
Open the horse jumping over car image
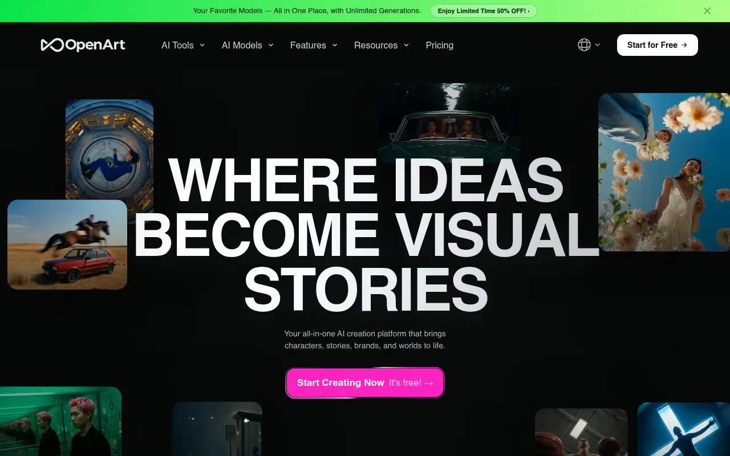point(67,245)
